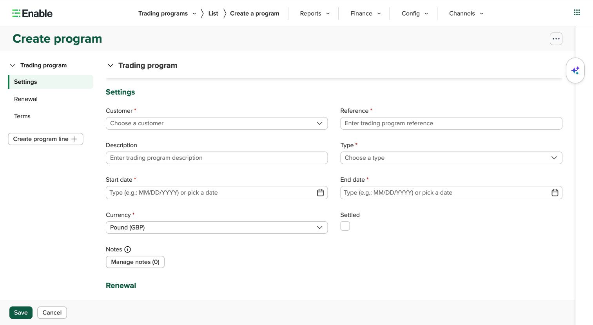
Task: Open the apps grid icon
Action: (x=577, y=13)
